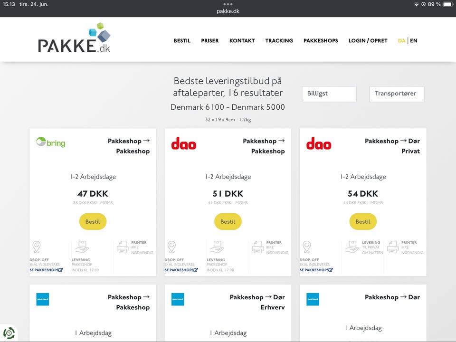Click 'LEVERING TIL PRIVAT OM NATTEN' text

pos(372,247)
